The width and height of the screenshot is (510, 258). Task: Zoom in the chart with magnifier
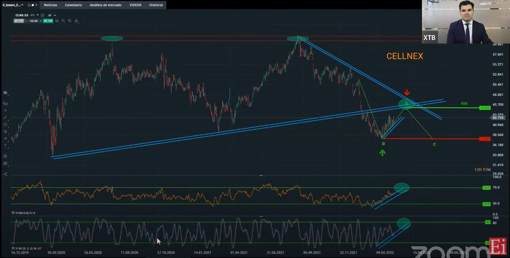70,20
